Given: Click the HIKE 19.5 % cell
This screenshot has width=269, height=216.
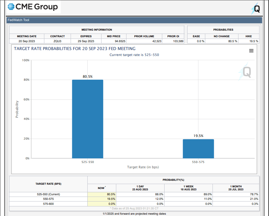Looking at the screenshot, I should 249,41.
